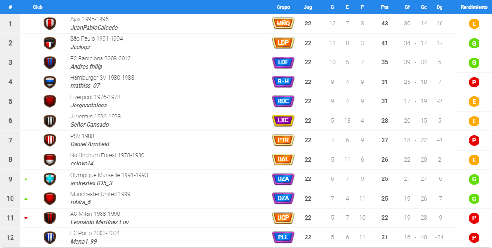Image resolution: width=492 pixels, height=248 pixels.
Task: Click the red P performance indicator for Hamburger SV
Action: tap(474, 83)
